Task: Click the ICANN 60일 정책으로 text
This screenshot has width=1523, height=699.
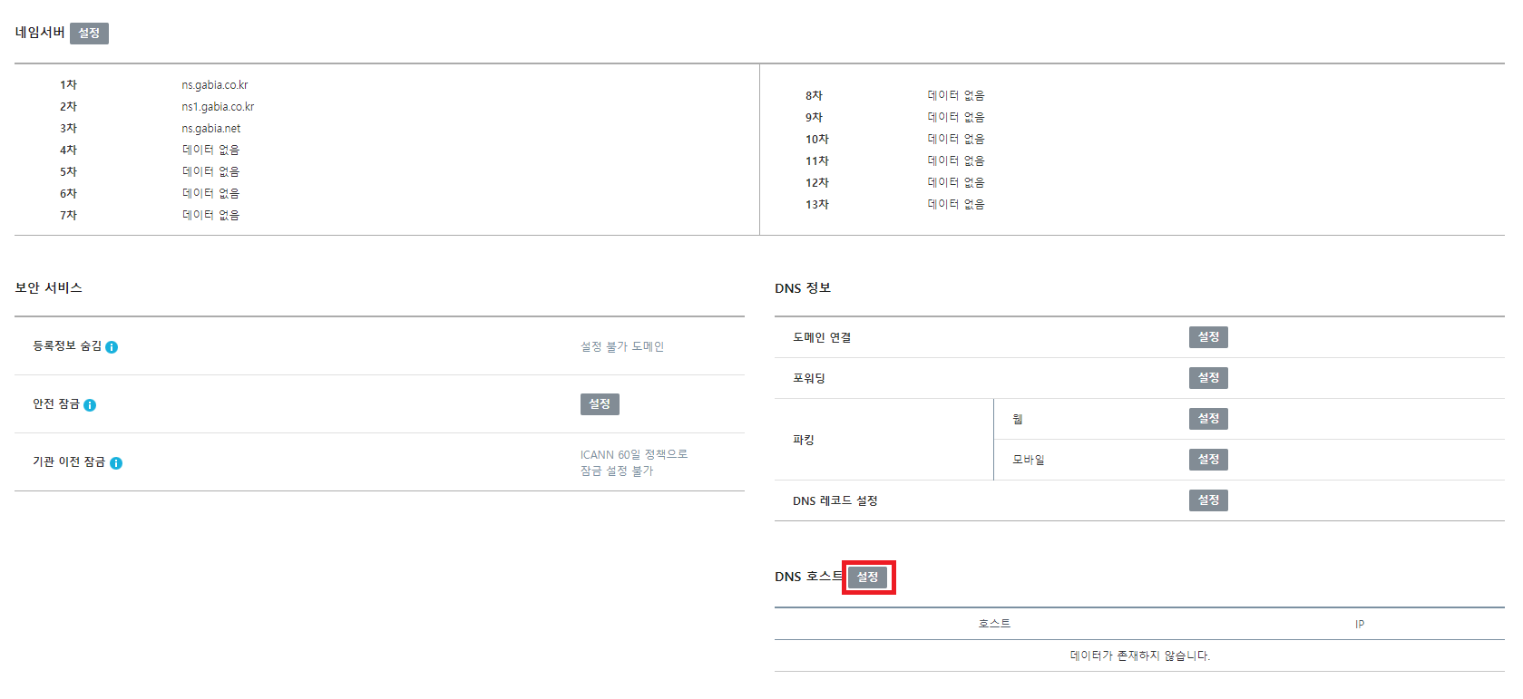Action: (x=634, y=454)
